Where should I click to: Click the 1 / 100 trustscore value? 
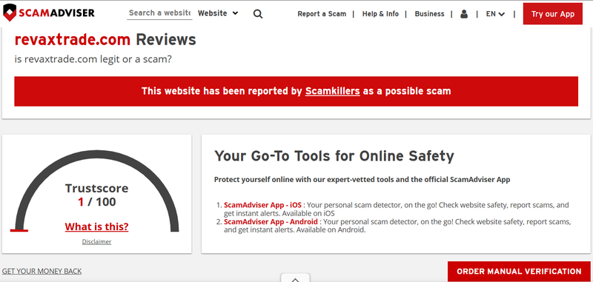(97, 202)
